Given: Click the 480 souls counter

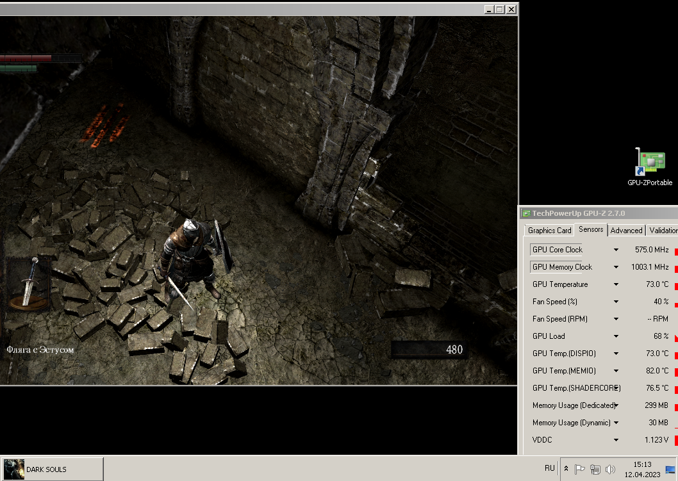Looking at the screenshot, I should point(454,350).
